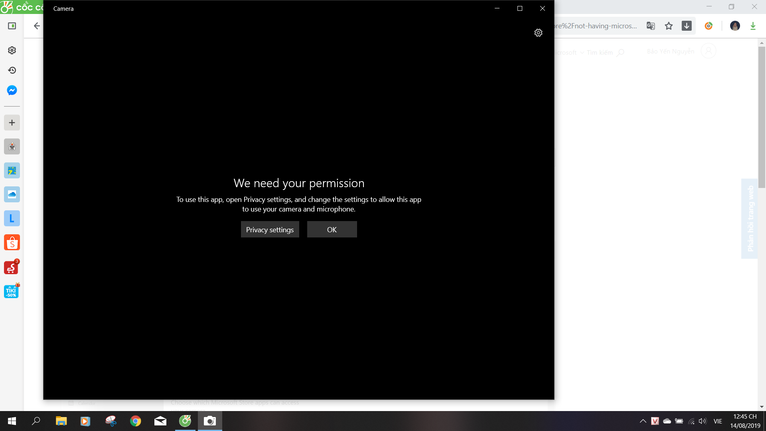The image size is (766, 431).
Task: Open OneDrive cloud sidebar shortcut
Action: tap(12, 194)
